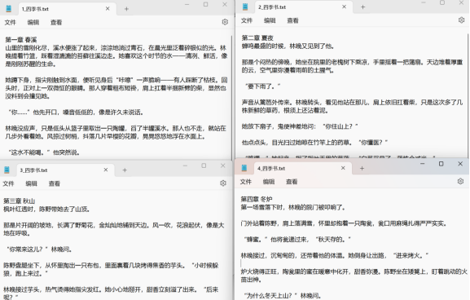Add new tab in 3_四季书.txt window
This screenshot has width=470, height=300.
[x=125, y=170]
